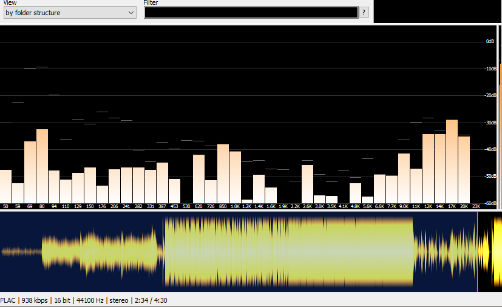Image resolution: width=502 pixels, height=307 pixels.
Task: Click the green playback position marker
Action: [477, 252]
